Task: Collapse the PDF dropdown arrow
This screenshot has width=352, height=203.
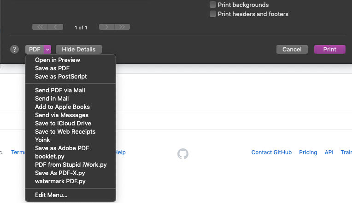Action: tap(47, 49)
